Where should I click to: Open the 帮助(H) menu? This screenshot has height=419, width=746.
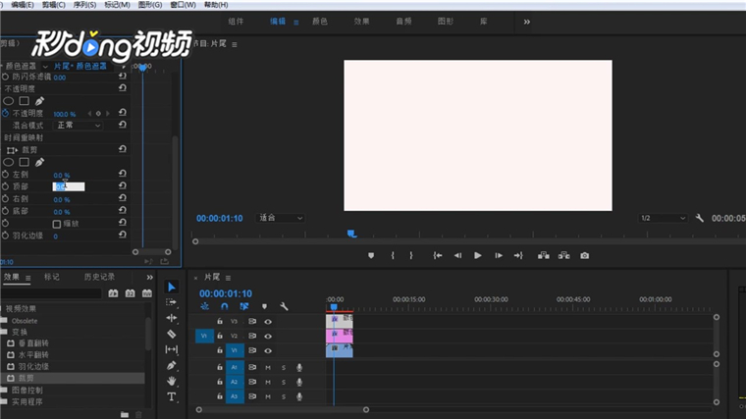216,5
